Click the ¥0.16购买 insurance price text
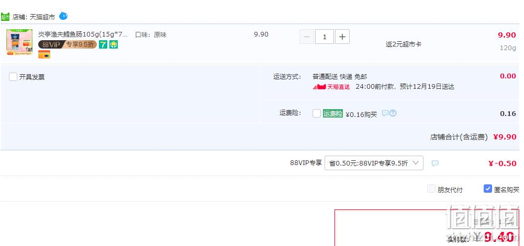Screen dimensions: 524x246 tap(361, 115)
